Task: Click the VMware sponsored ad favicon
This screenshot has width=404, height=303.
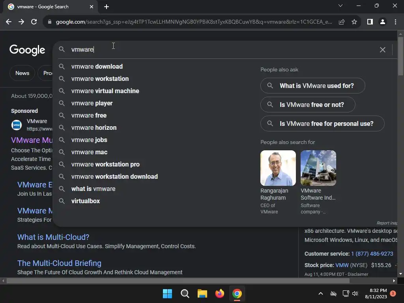Action: (17, 125)
